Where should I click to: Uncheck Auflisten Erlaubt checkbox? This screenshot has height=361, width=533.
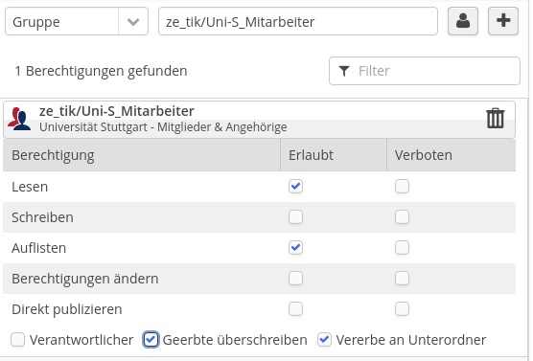click(295, 248)
